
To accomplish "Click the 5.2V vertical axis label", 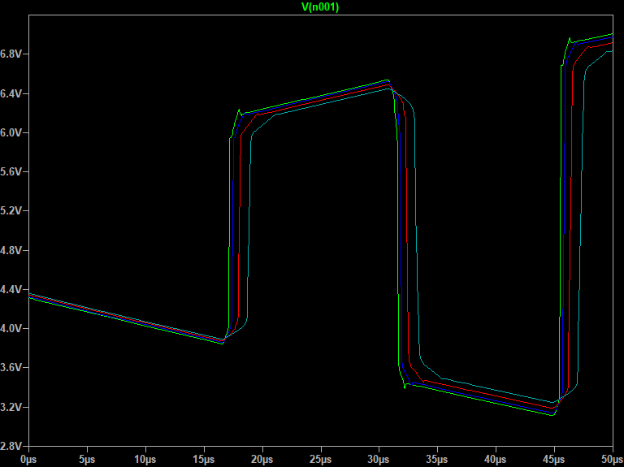I will point(11,211).
